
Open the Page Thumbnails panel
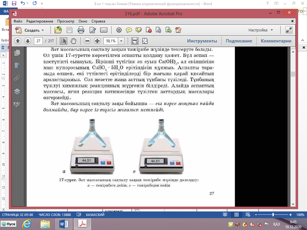point(17,53)
